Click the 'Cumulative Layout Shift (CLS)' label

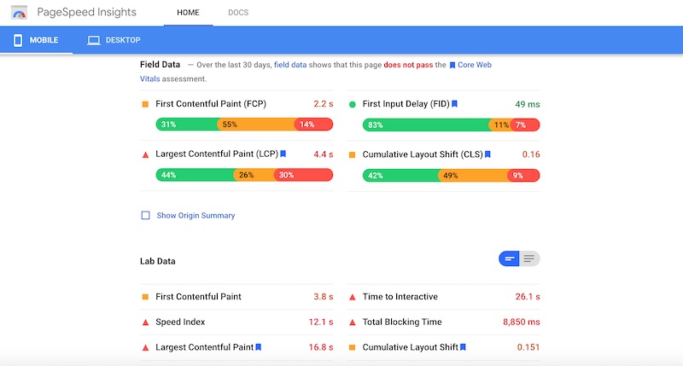[423, 154]
